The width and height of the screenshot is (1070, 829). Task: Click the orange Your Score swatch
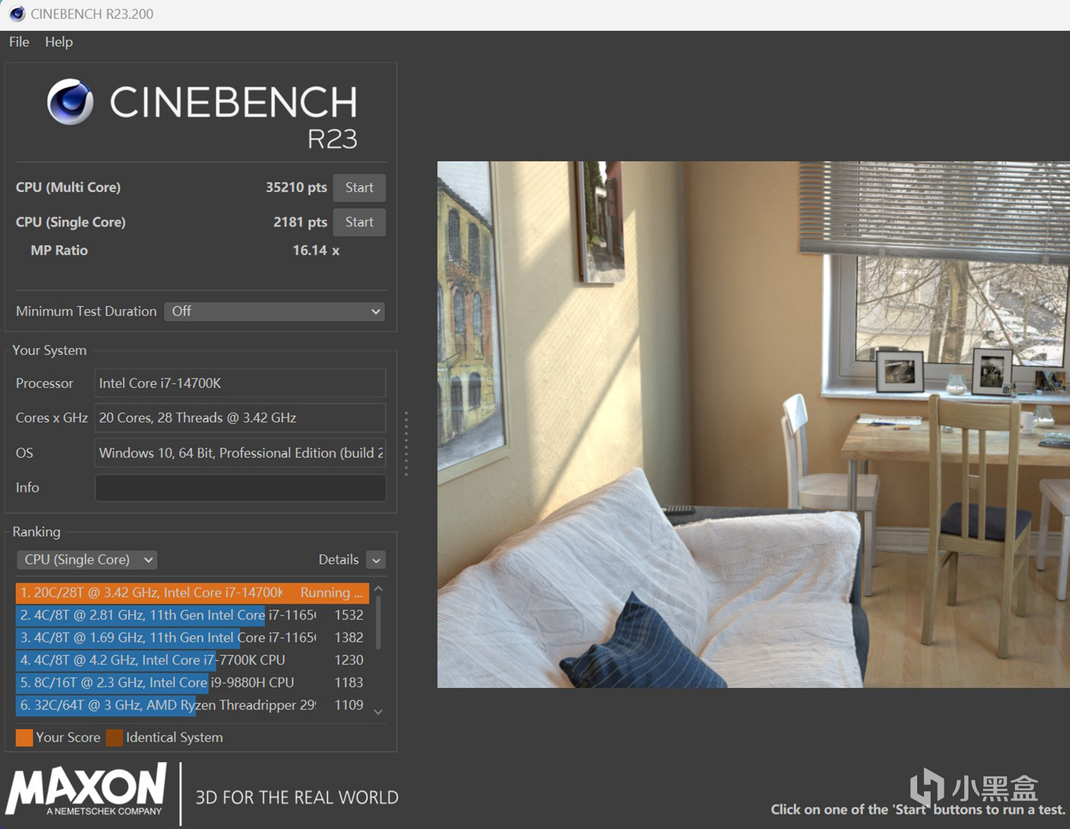24,738
